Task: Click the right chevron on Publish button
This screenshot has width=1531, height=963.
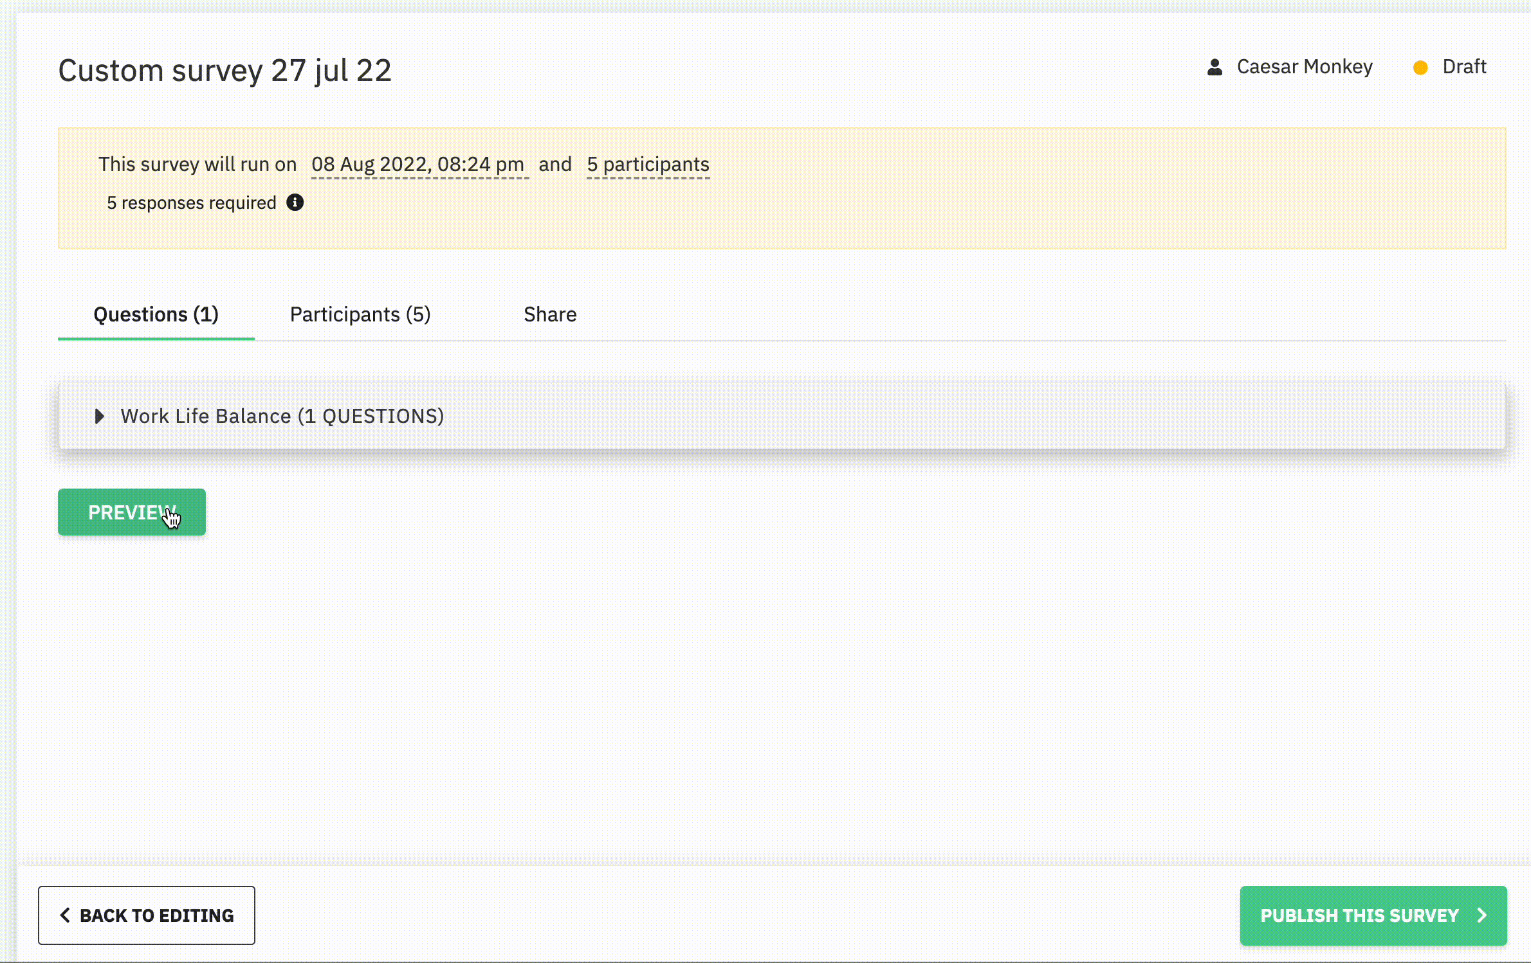Action: click(x=1482, y=915)
